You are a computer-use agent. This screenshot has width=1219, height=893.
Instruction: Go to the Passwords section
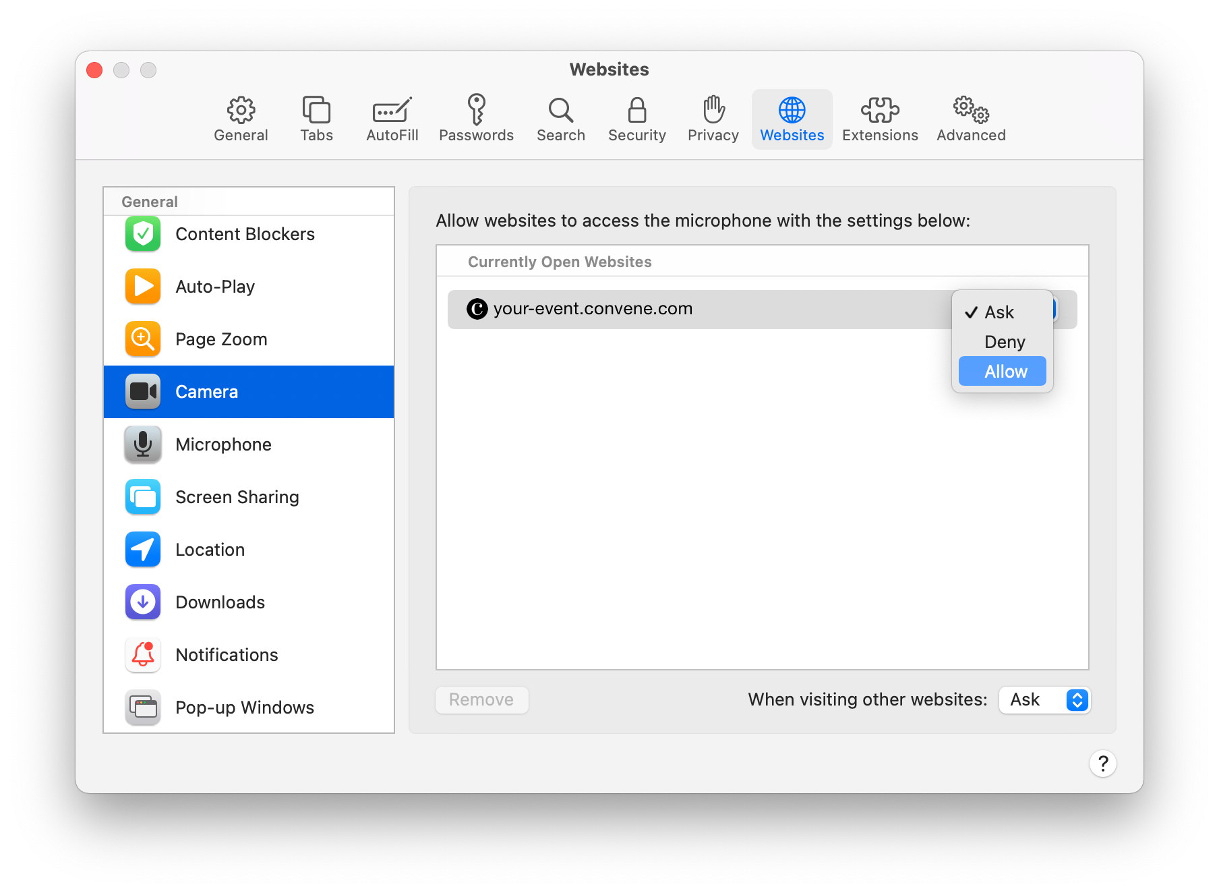476,119
